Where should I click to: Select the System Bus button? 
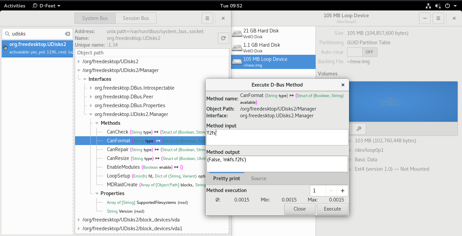(x=95, y=18)
